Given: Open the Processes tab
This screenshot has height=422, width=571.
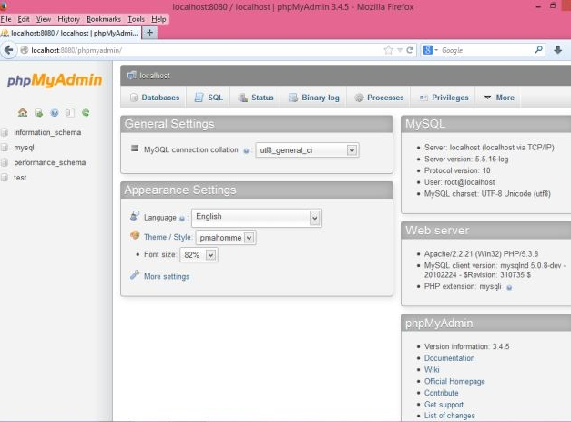Looking at the screenshot, I should (x=379, y=98).
